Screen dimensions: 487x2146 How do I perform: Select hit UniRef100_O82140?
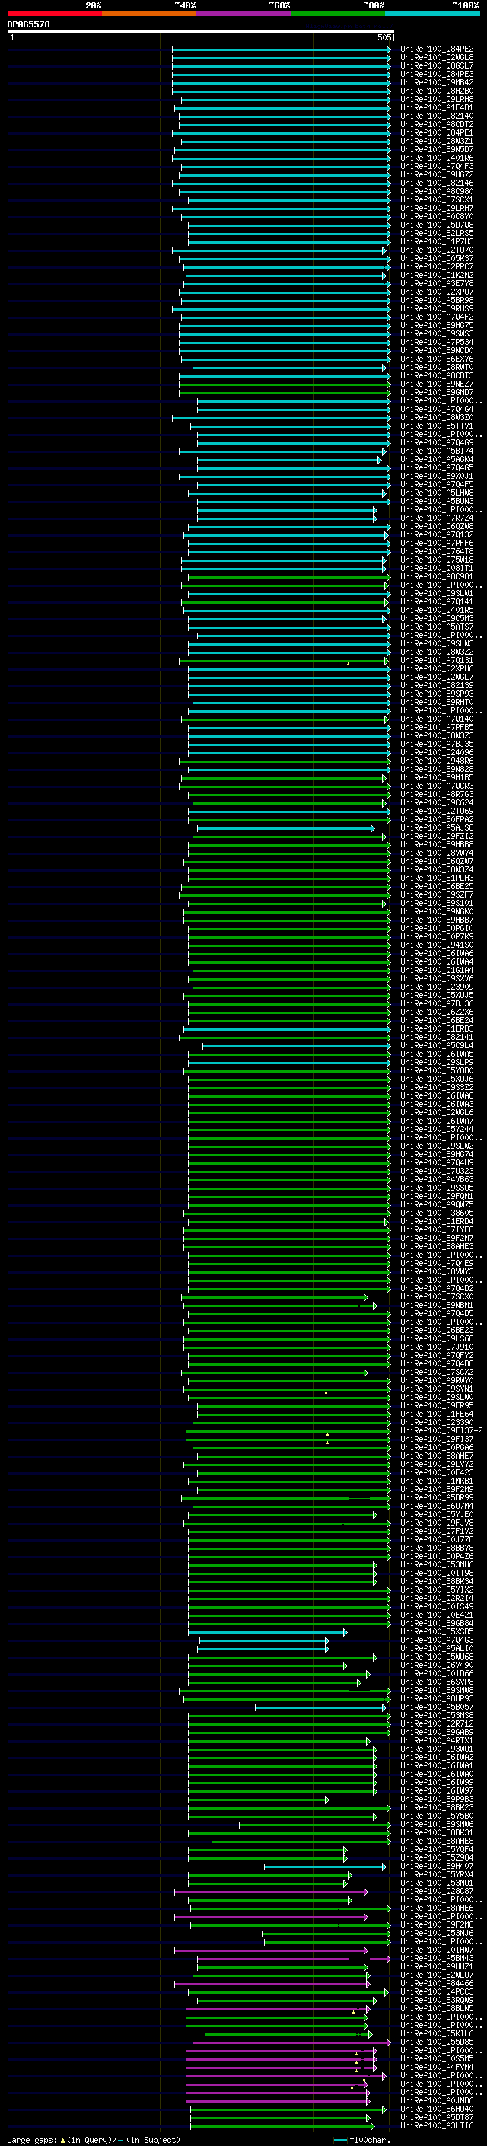436,116
